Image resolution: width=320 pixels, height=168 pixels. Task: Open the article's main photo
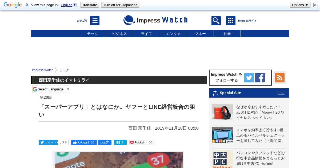coord(119,160)
